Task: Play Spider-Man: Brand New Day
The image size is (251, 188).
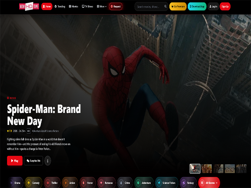Action: (x=15, y=161)
